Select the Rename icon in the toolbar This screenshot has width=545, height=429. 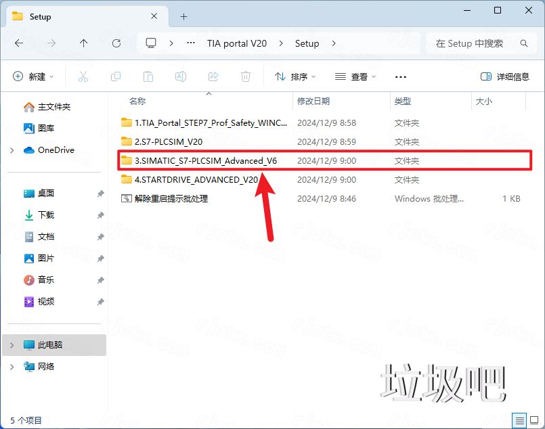click(x=181, y=76)
